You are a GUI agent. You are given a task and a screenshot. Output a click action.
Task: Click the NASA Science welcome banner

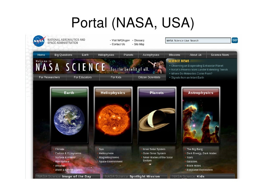point(99,66)
